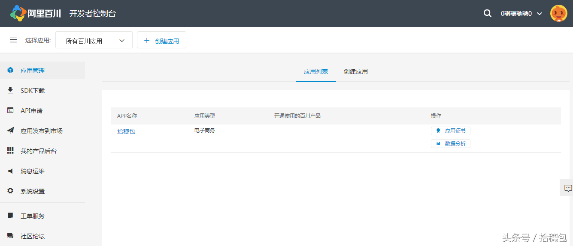
Task: Click the certificate icon in 应用证书
Action: [438, 131]
